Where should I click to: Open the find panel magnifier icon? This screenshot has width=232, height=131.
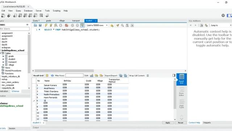[x=123, y=25]
